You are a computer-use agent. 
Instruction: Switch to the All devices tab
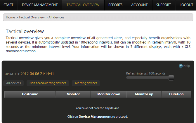tap(14, 83)
